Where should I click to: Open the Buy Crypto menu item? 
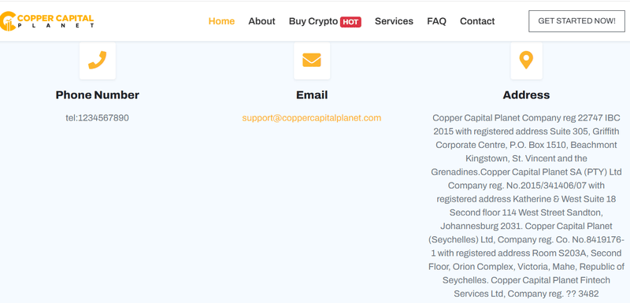pos(313,21)
